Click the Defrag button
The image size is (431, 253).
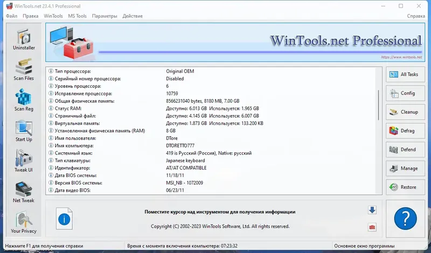[x=405, y=131]
